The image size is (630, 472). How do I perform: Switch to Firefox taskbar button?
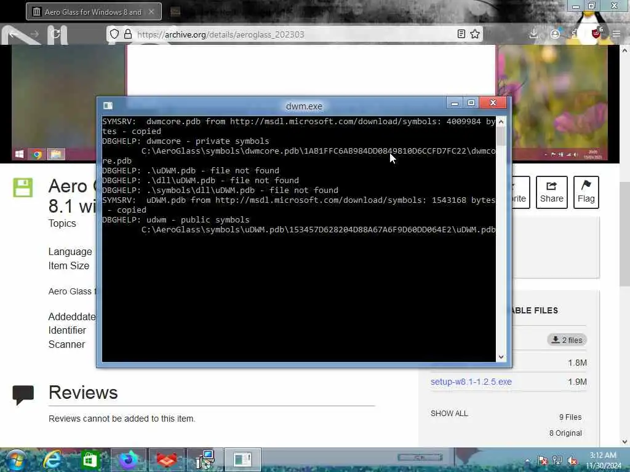128,460
